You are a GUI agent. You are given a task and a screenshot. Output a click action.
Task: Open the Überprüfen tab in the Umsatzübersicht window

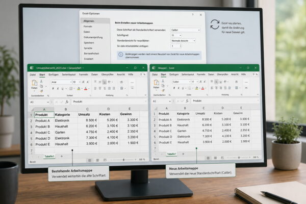pyautogui.click(x=107, y=74)
